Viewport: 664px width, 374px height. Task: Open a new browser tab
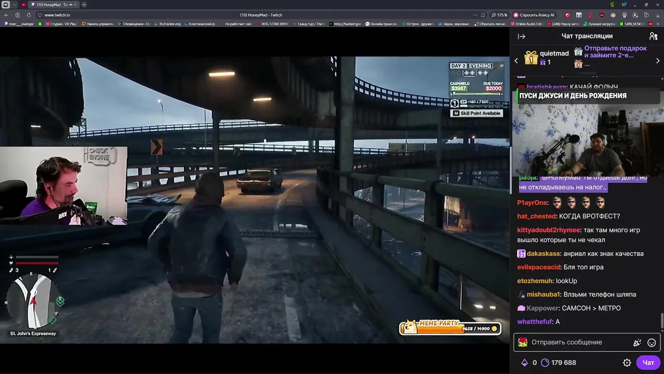(84, 5)
